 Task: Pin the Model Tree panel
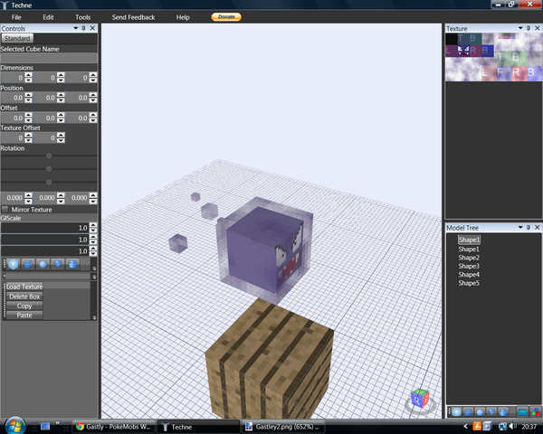pos(529,228)
